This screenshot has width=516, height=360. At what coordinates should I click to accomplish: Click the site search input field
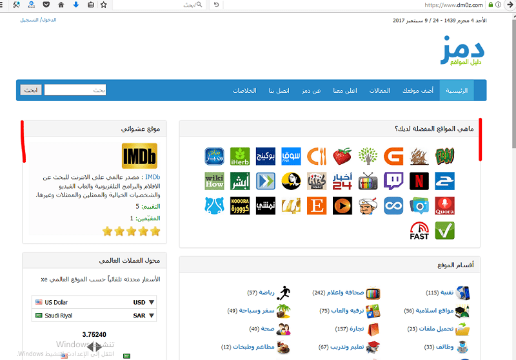(75, 90)
